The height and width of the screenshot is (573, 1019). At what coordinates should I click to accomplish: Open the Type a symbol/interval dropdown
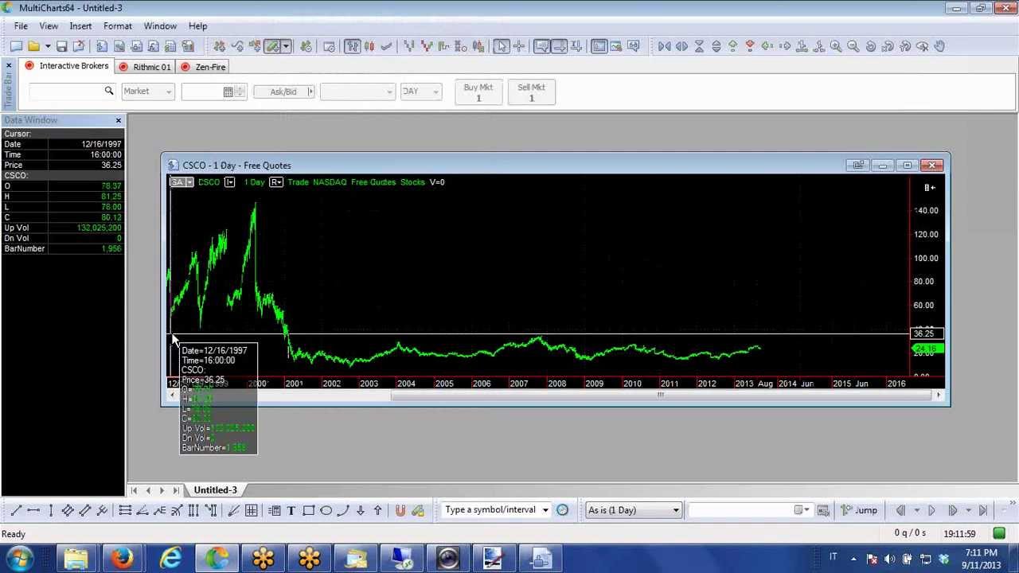point(545,510)
